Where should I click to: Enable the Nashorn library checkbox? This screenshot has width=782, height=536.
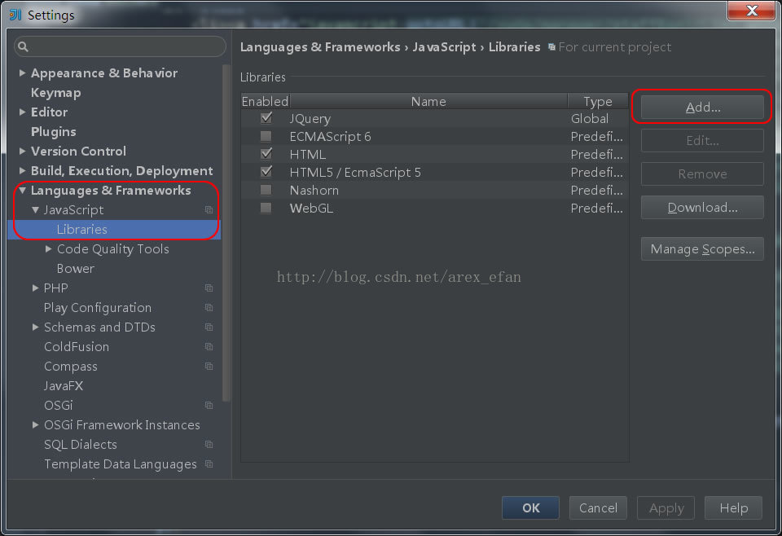[x=266, y=190]
